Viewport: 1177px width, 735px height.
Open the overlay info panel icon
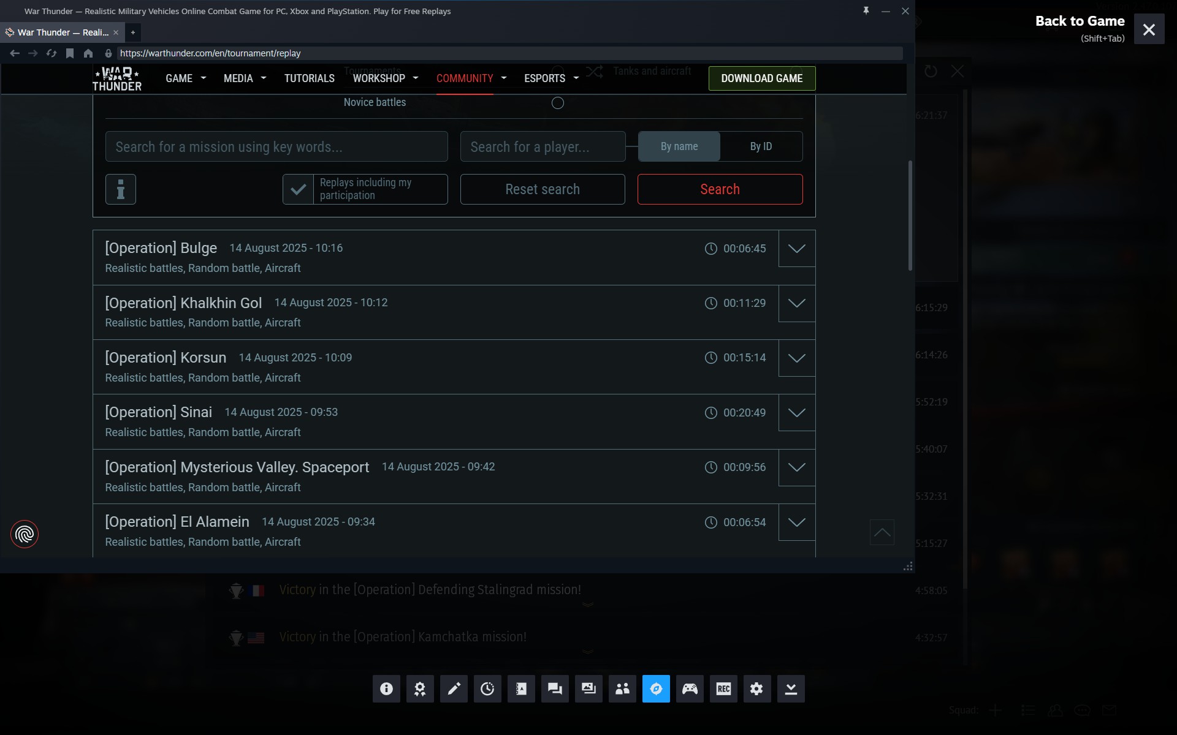[x=386, y=689]
